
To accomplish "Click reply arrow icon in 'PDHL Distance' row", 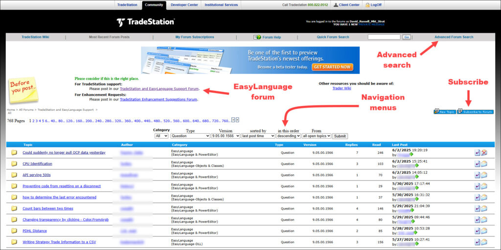I will (478, 231).
